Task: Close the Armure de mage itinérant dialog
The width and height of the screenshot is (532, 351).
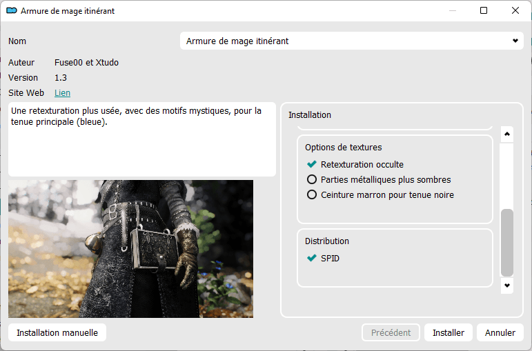Action: [515, 11]
